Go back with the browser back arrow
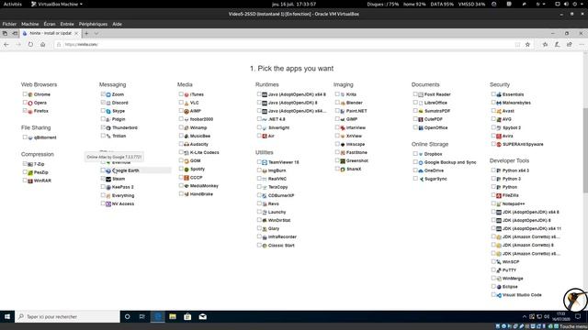 pos(6,44)
